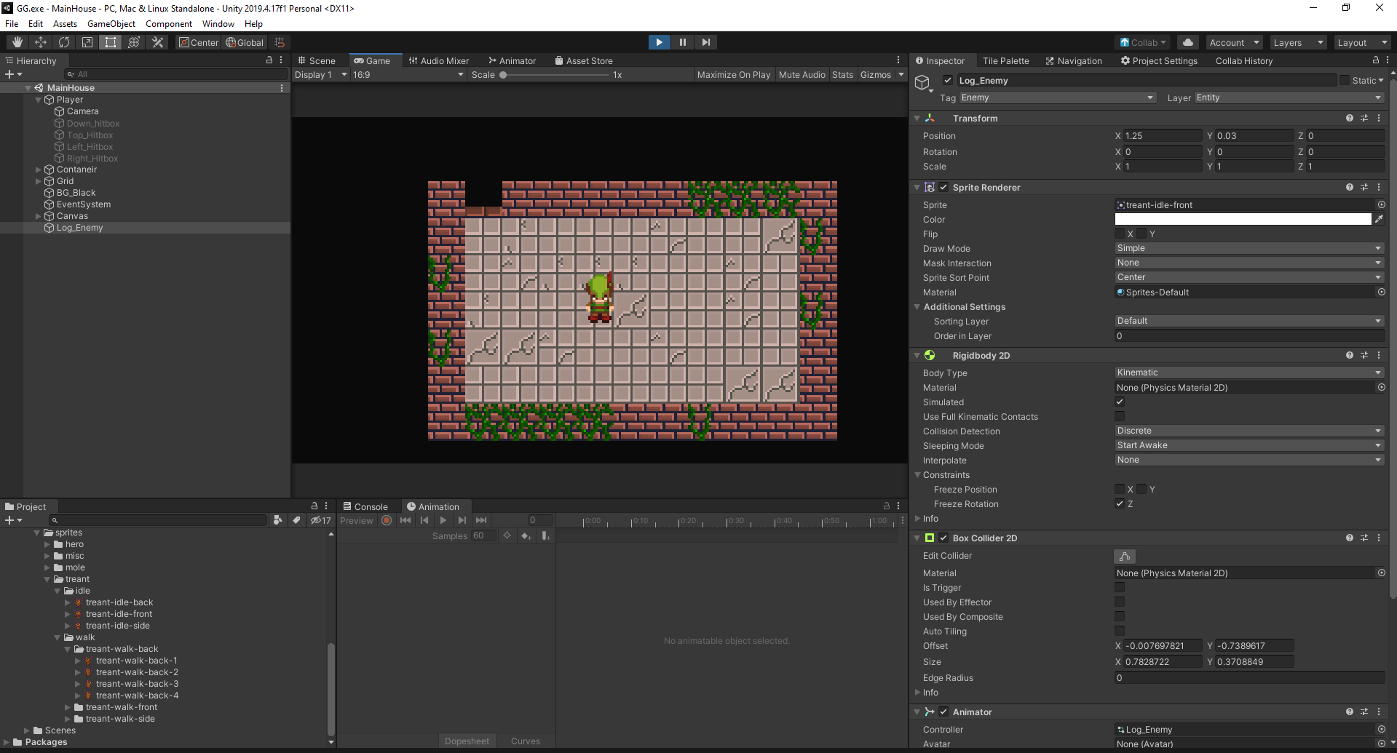Open the Layer dropdown showing Entity
This screenshot has width=1397, height=753.
click(x=1289, y=97)
